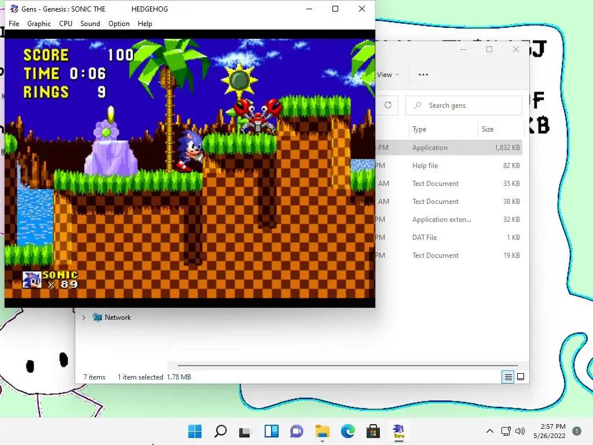Click the horizontal scrollbar in File Explorer

(347, 366)
